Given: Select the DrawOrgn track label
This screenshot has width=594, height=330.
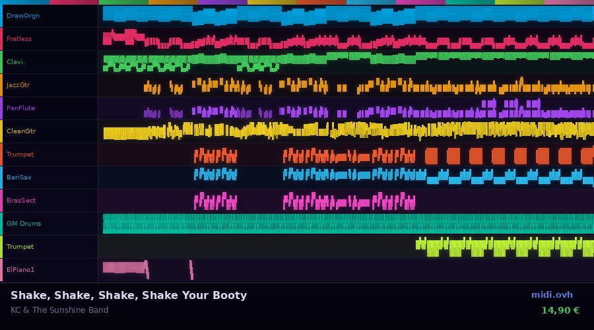Looking at the screenshot, I should 23,16.
